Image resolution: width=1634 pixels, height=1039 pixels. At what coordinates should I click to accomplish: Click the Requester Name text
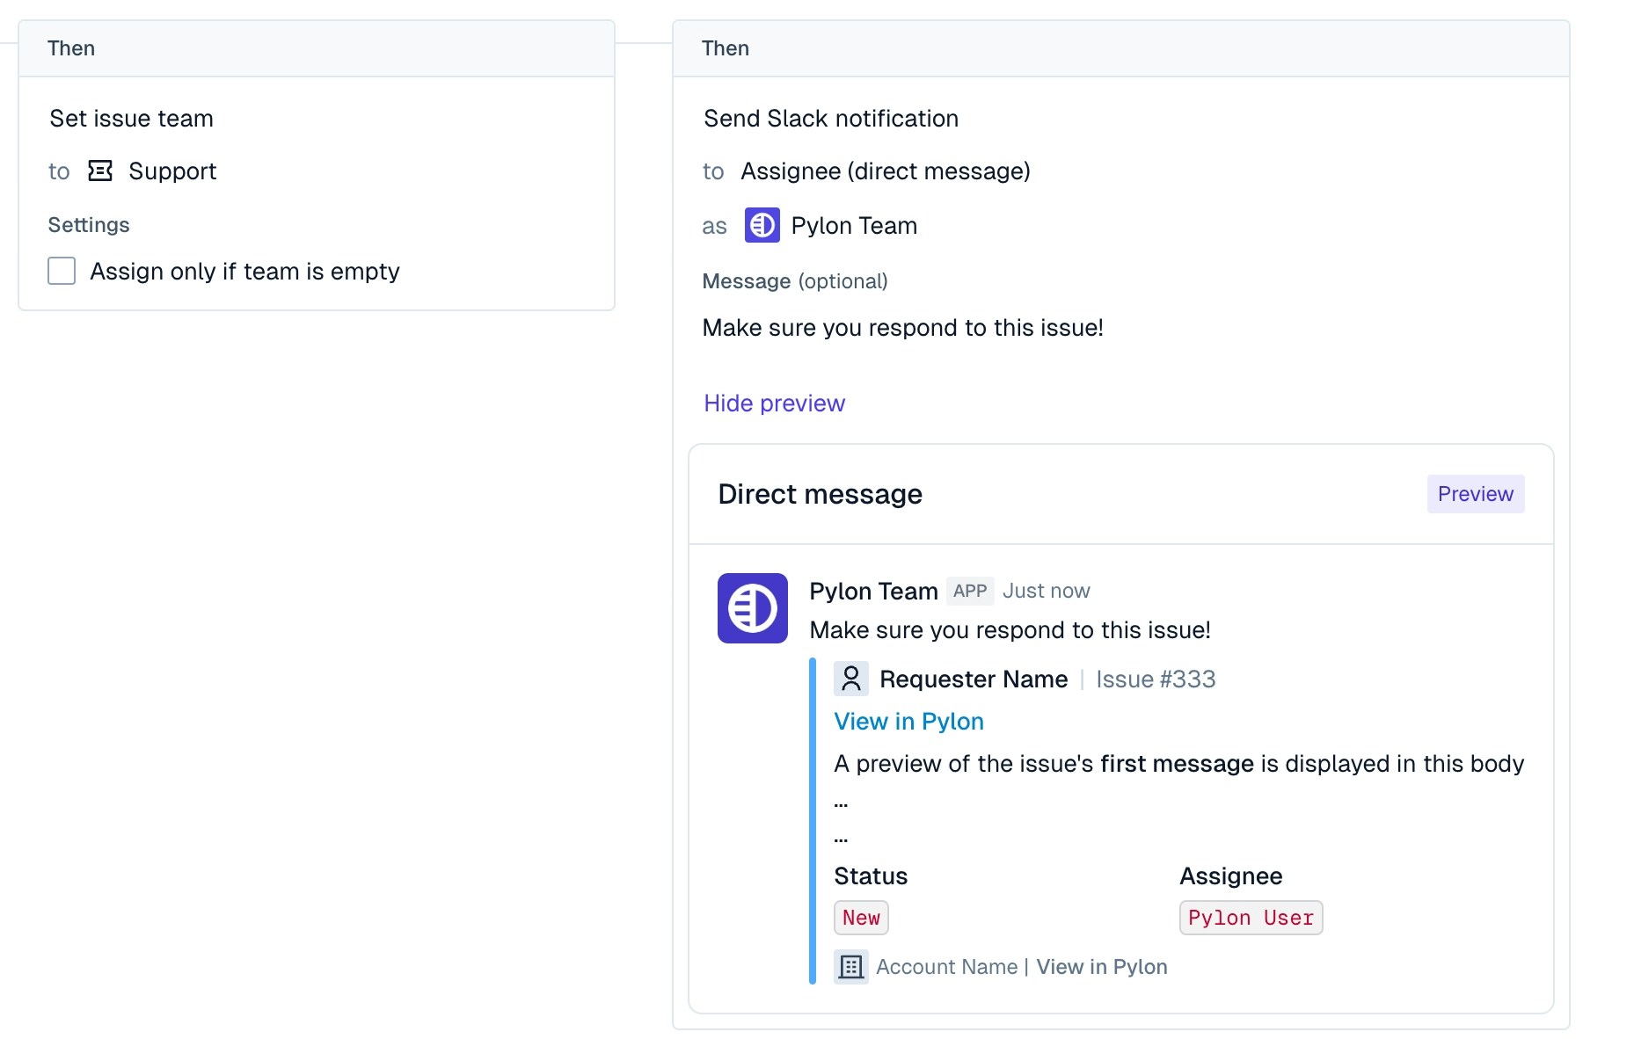click(x=974, y=679)
